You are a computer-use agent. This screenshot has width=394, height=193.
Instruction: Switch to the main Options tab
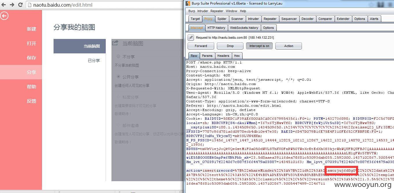coord(360,19)
